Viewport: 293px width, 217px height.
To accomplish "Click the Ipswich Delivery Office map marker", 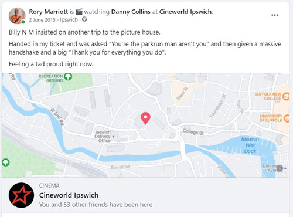I will (114, 137).
